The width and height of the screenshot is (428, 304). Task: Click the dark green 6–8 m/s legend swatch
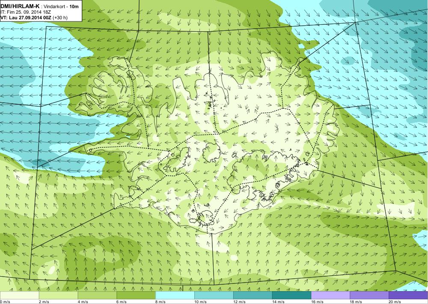pos(136,295)
